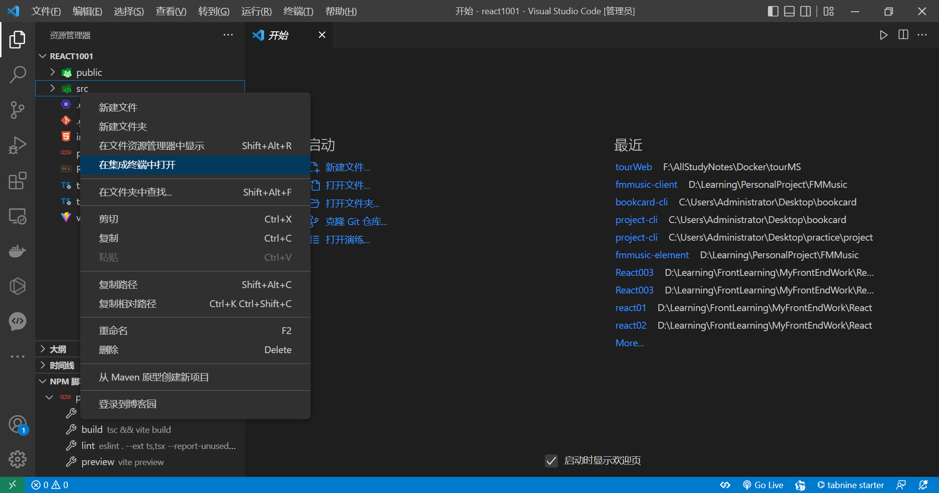Select 复制相对路径 menu entry
Viewport: 939px width, 493px height.
click(x=195, y=304)
